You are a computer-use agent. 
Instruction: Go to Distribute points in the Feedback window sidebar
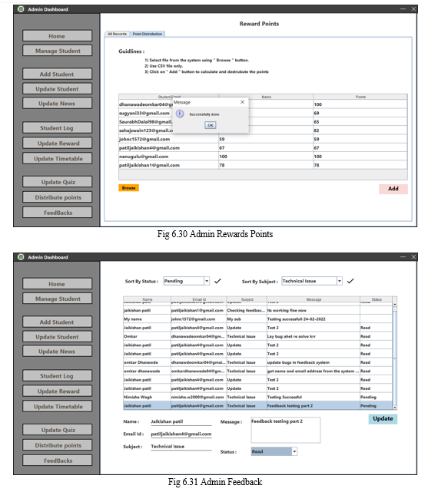click(57, 445)
